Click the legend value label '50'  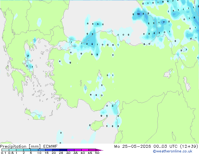click(x=97, y=153)
